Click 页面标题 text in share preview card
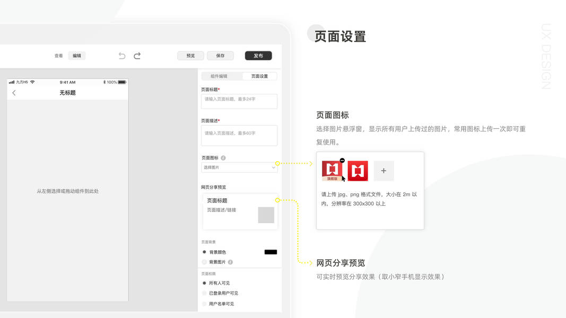566x318 pixels. pos(217,200)
